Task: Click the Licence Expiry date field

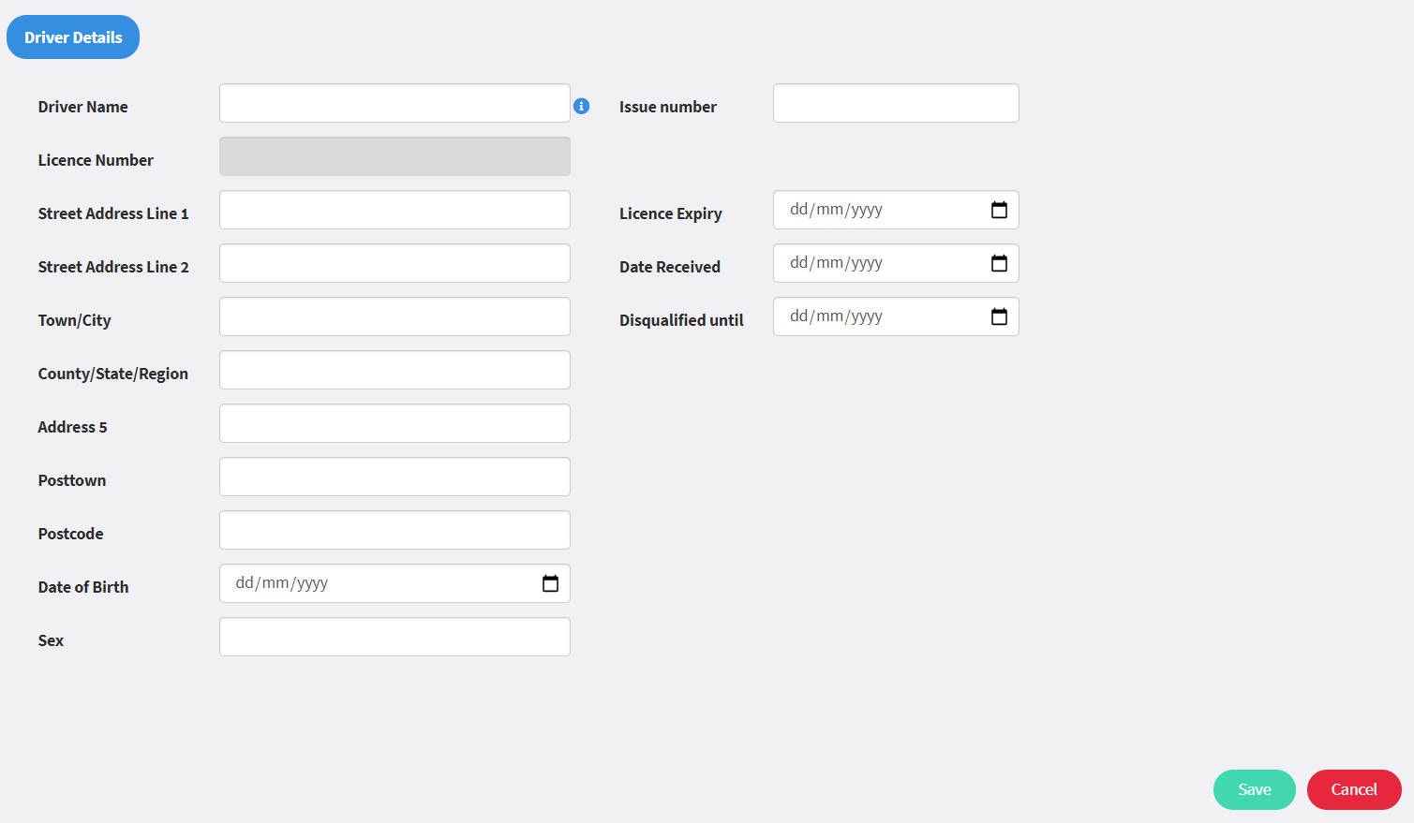Action: (896, 210)
